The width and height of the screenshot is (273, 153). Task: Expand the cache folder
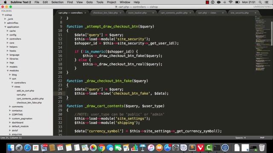pyautogui.click(x=8, y=31)
